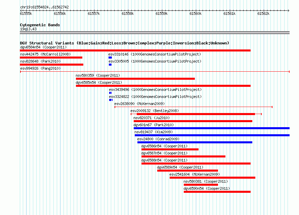Viewport: 299px width, 215px height.
Task: Open esv3310146 (1000GenomesConsortiumPilotProject) label
Action: coord(155,54)
